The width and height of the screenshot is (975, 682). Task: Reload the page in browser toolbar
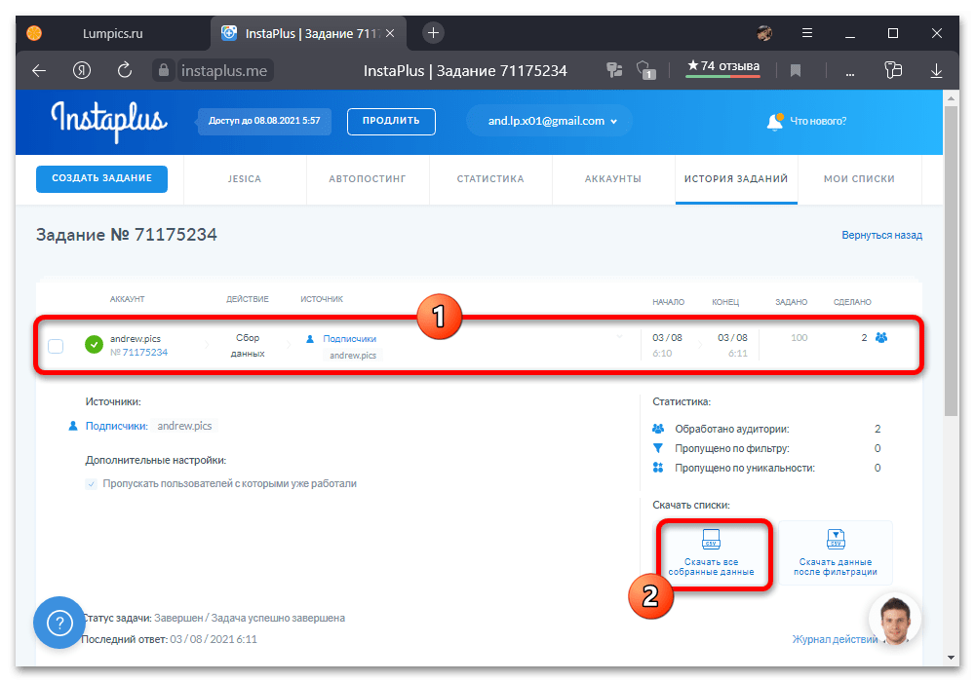124,70
